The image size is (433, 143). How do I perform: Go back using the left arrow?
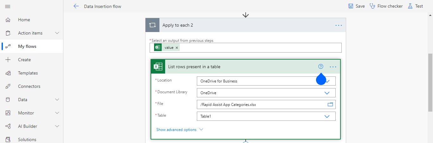point(76,6)
